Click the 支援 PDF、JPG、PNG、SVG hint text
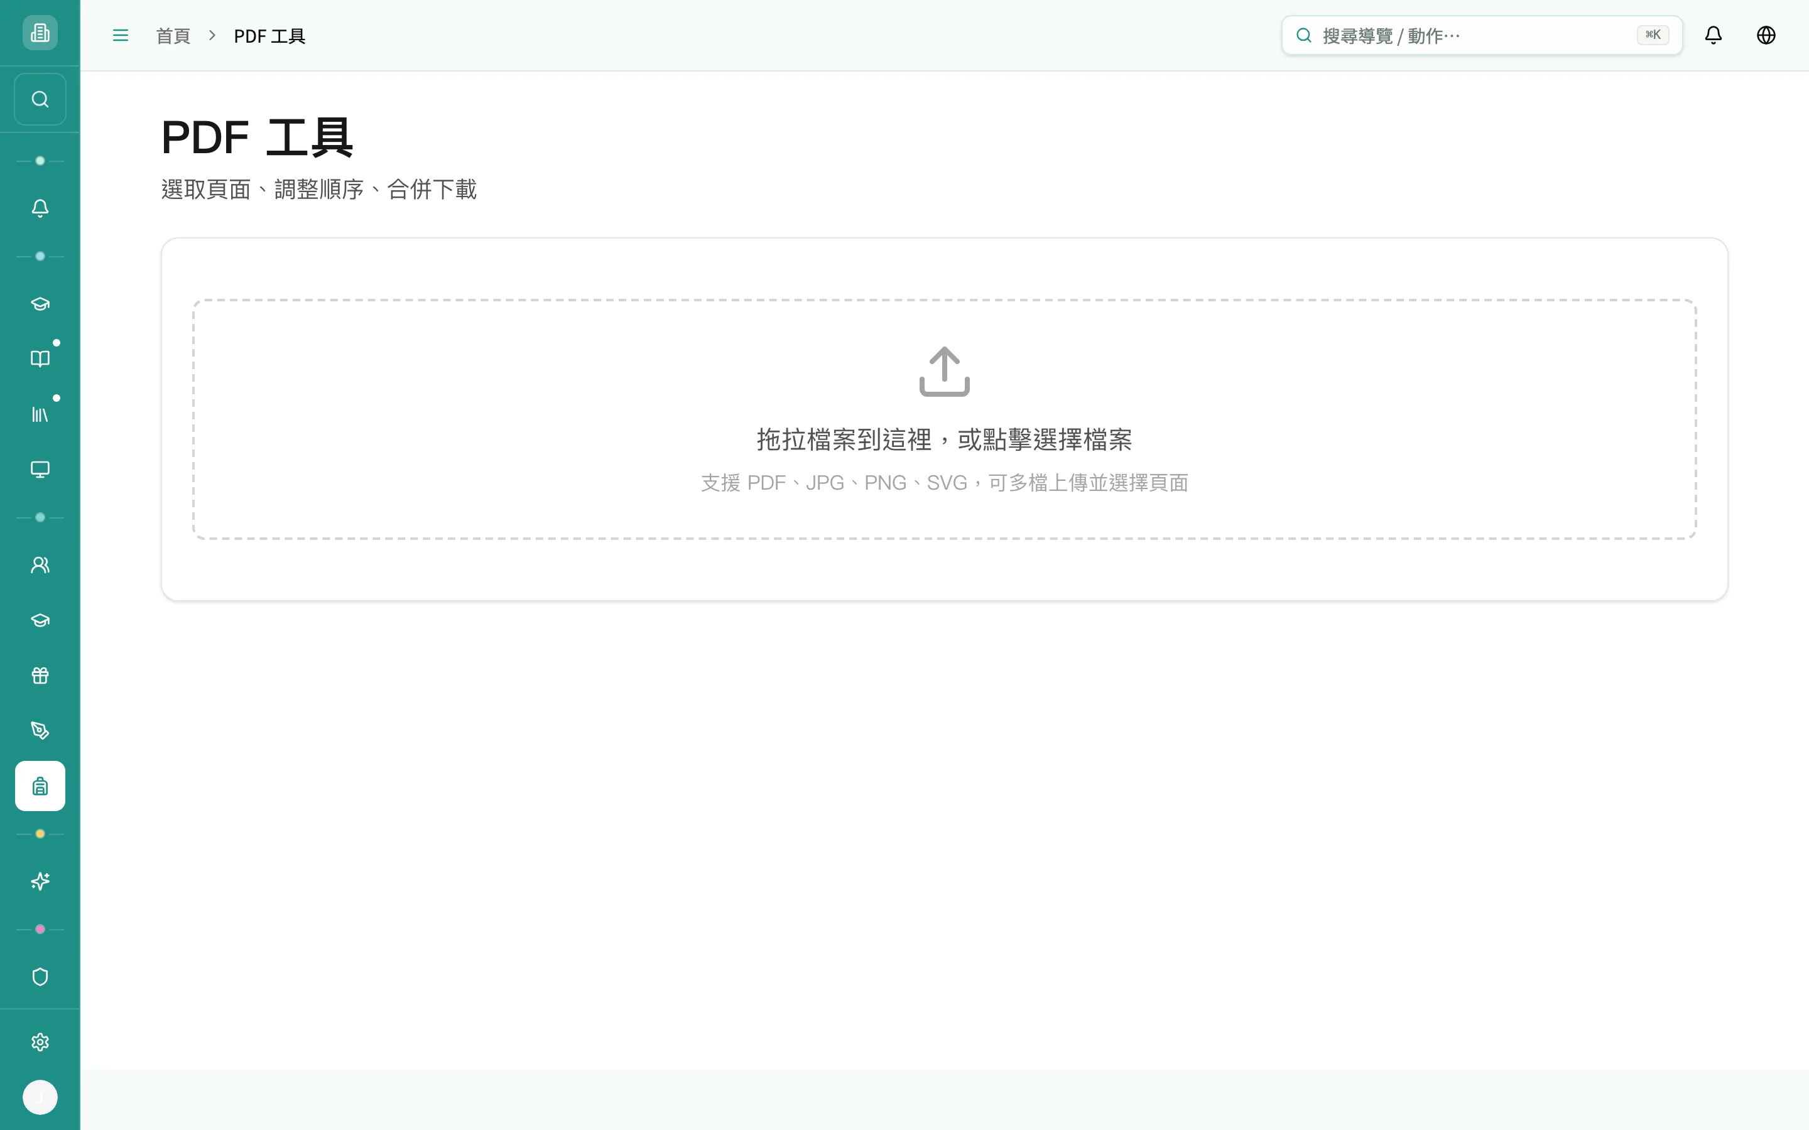This screenshot has width=1809, height=1130. [944, 483]
